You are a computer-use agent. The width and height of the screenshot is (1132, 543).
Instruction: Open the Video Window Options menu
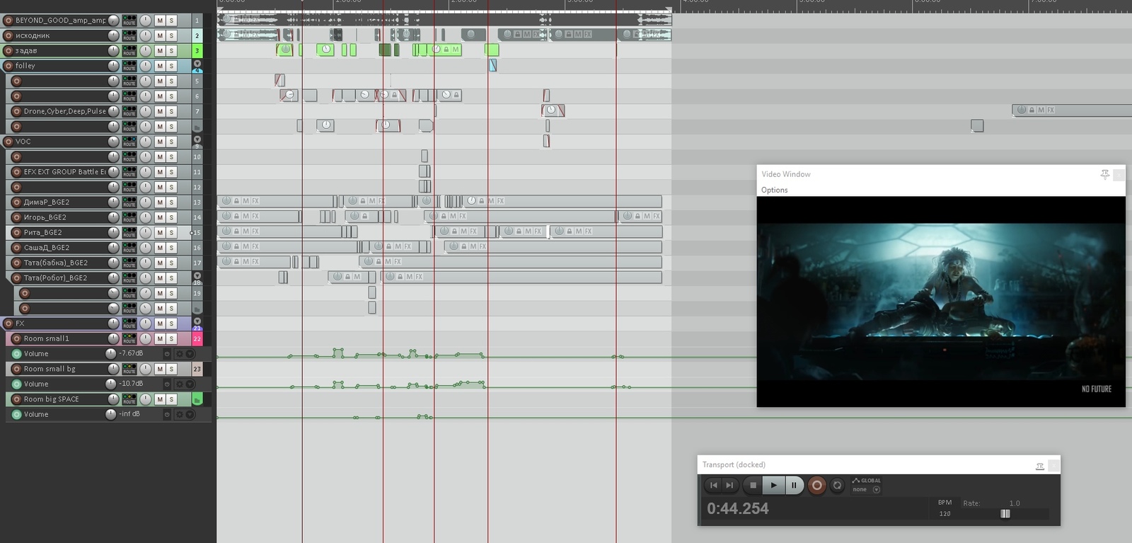coord(774,190)
